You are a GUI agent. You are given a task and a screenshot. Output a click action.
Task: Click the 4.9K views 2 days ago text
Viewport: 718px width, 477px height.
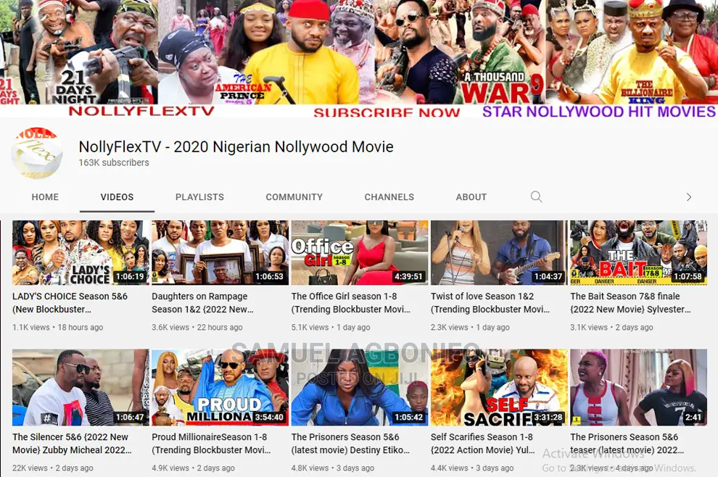coord(193,468)
